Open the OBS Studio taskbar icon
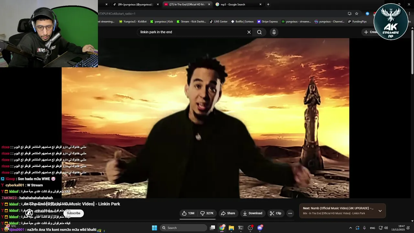Image resolution: width=414 pixels, height=233 pixels. pos(250,228)
